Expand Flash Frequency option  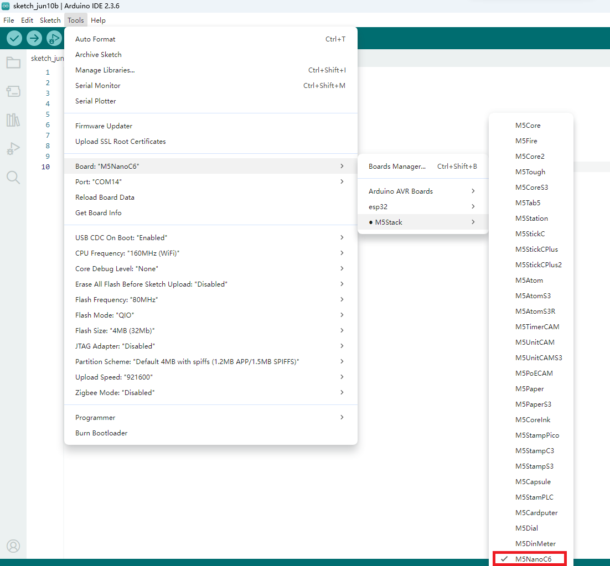point(210,300)
